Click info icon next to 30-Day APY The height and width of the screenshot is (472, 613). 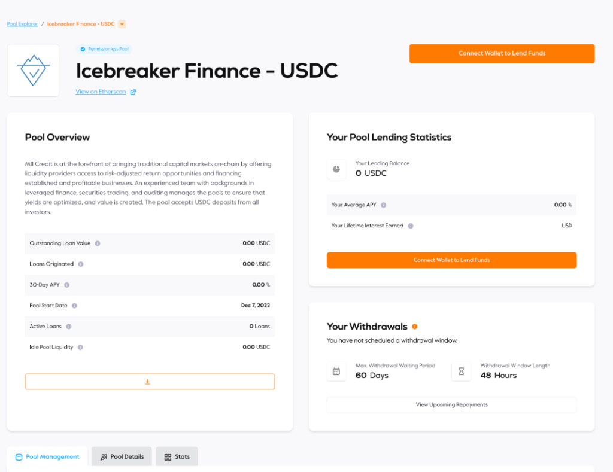click(x=67, y=285)
